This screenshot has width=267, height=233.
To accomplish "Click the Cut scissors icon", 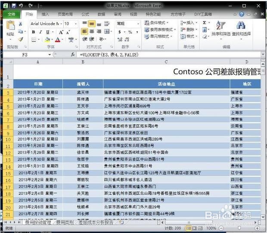I will [x=20, y=24].
